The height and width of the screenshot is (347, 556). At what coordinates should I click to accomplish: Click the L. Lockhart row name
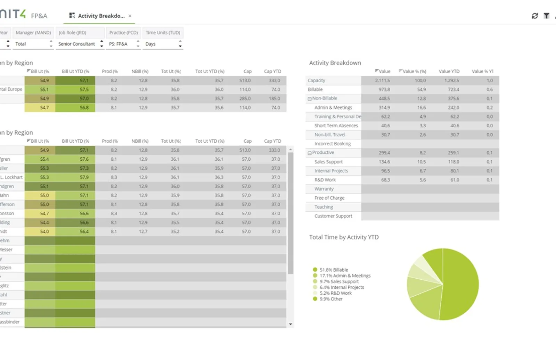11,177
